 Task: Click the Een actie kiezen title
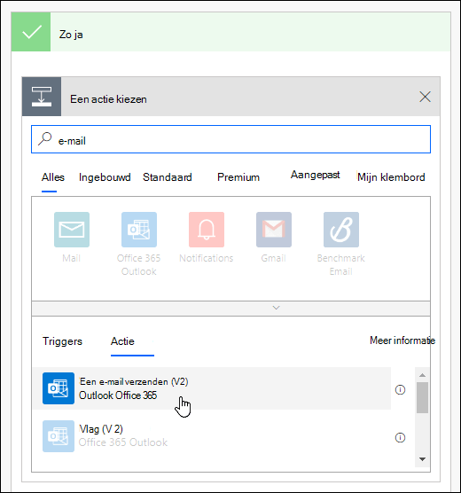coord(108,99)
